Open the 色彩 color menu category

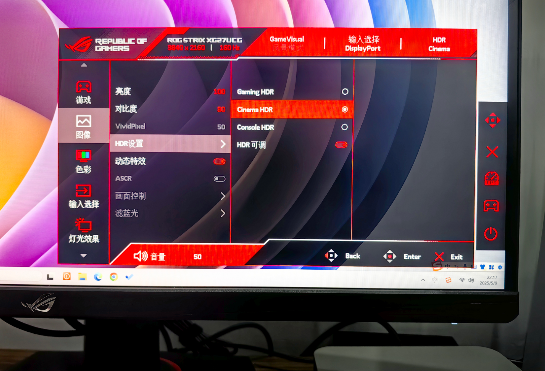(x=84, y=161)
